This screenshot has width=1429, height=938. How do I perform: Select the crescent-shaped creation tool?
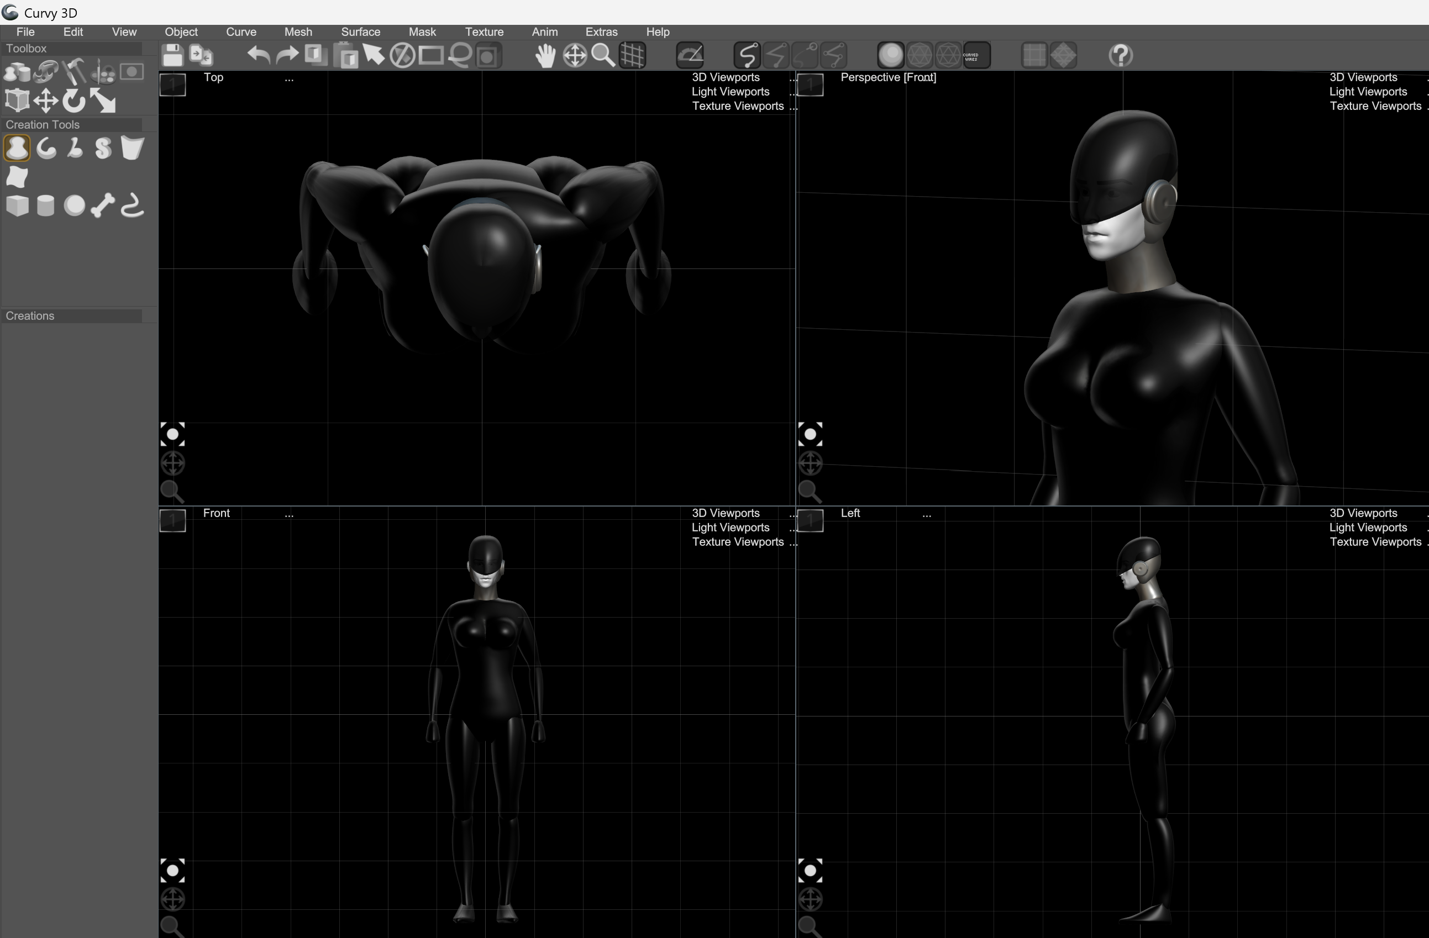click(x=46, y=148)
